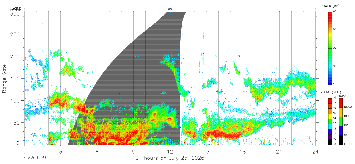Click the CPID label at top left
This screenshot has width=355, height=164.
click(18, 8)
